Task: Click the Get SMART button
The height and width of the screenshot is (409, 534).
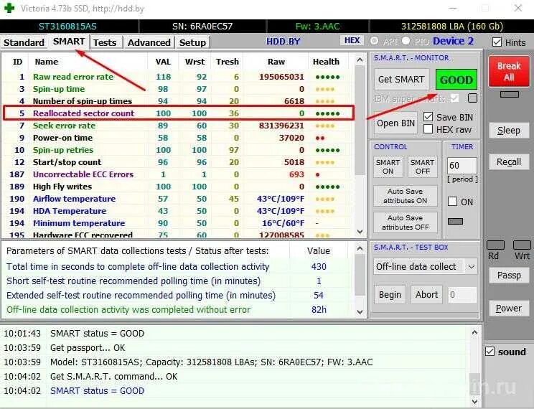Action: pos(400,80)
